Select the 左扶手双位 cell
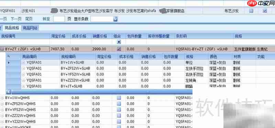275x128 pixels. 196,68
